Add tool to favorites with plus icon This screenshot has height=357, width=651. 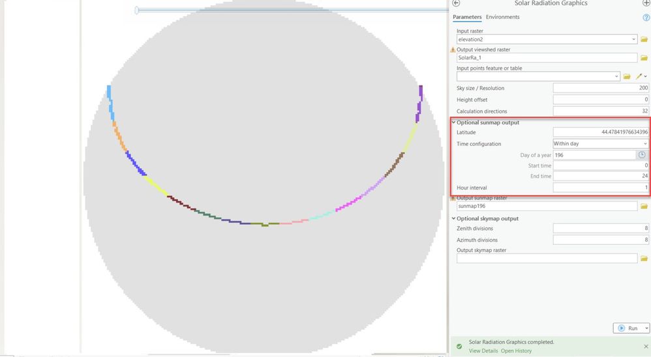[646, 3]
